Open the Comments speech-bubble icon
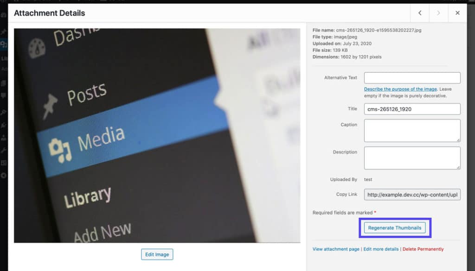Image resolution: width=475 pixels, height=271 pixels. click(3, 95)
